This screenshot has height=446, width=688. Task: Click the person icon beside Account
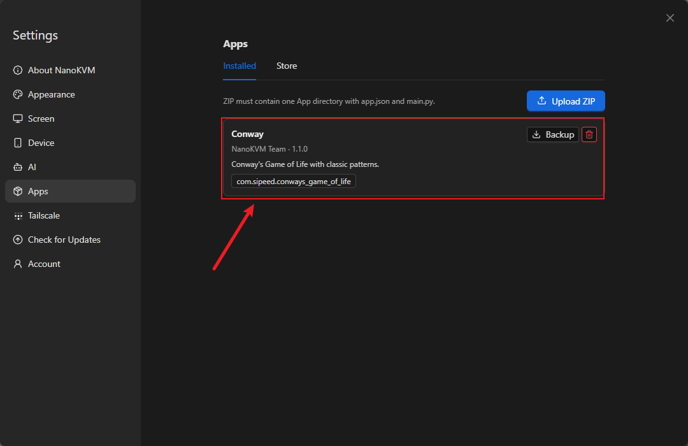[x=18, y=264]
